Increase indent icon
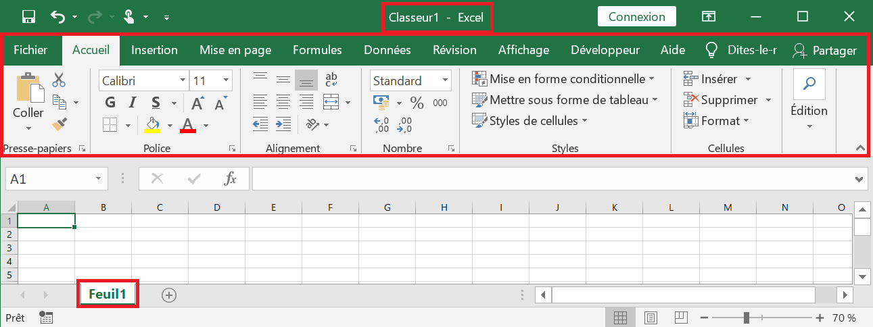This screenshot has height=327, width=873. tap(283, 124)
